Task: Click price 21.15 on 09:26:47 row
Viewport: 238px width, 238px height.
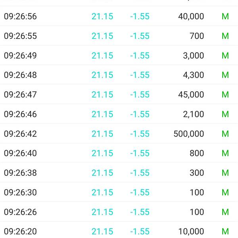Action: [x=102, y=94]
